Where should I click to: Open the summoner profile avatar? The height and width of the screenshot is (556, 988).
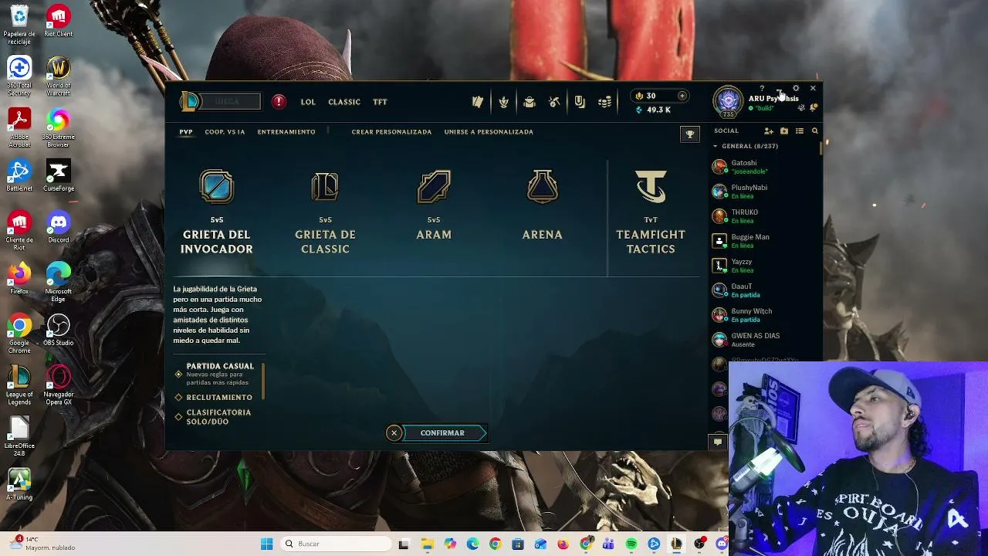tap(728, 101)
